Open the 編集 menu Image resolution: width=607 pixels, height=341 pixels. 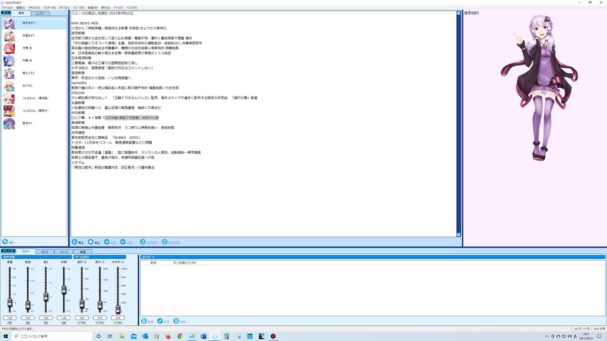pos(20,8)
